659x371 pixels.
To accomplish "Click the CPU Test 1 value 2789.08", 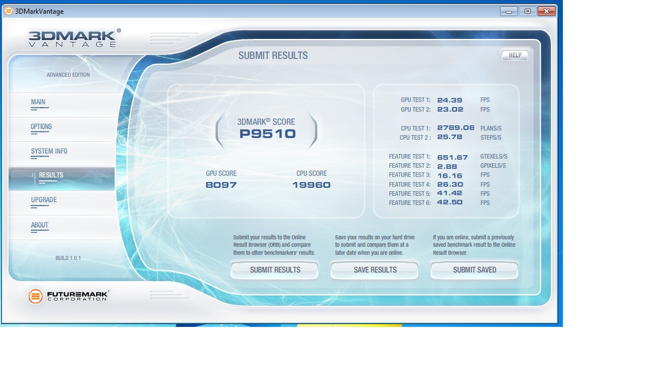I will pyautogui.click(x=455, y=128).
